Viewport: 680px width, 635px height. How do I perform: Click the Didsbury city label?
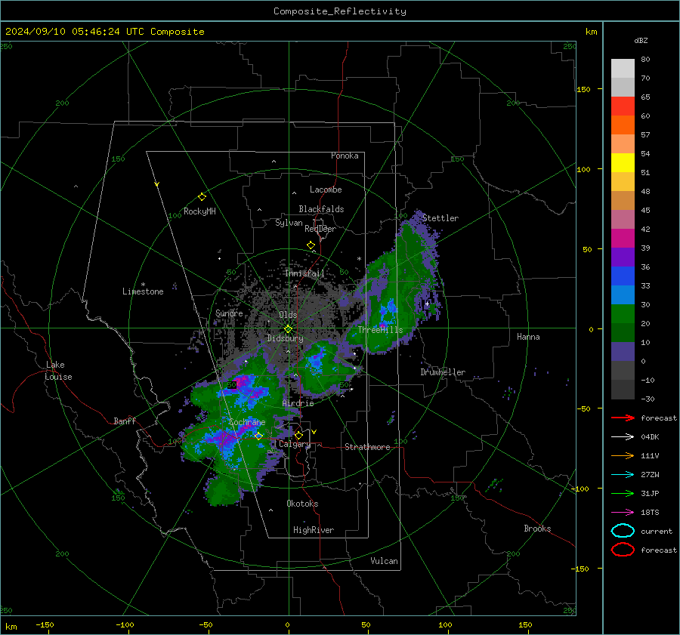[285, 338]
